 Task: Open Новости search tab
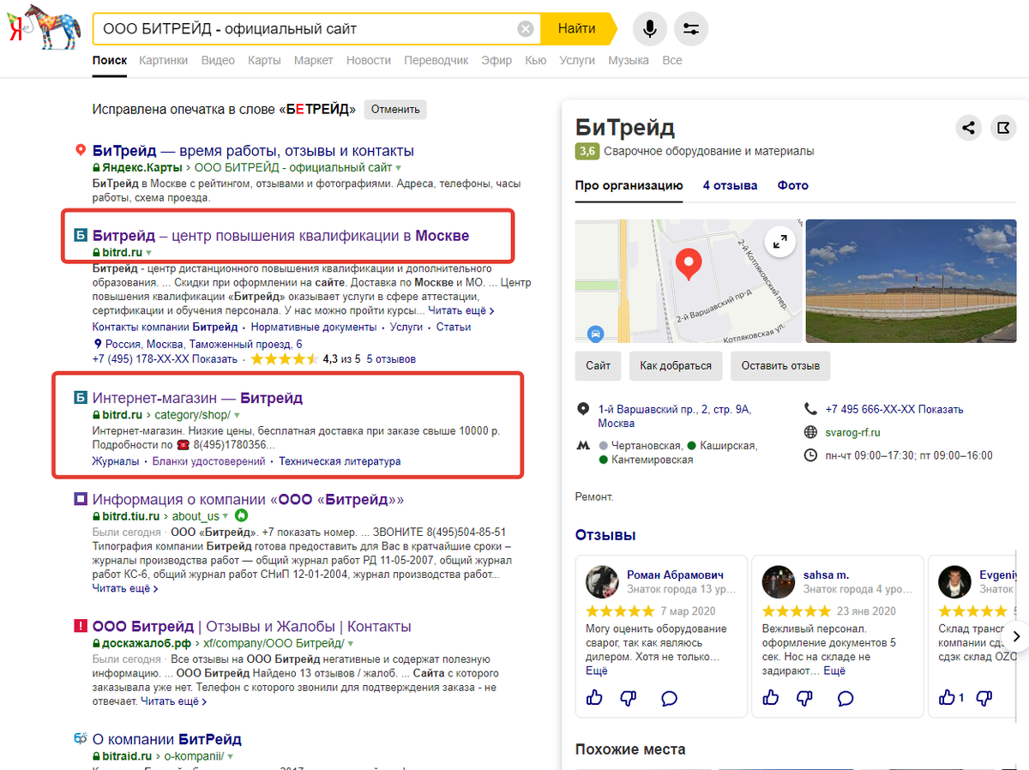pos(369,60)
